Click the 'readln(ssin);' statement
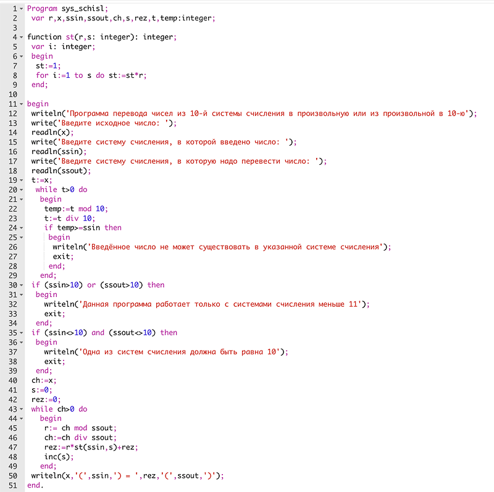The image size is (494, 492). click(59, 151)
